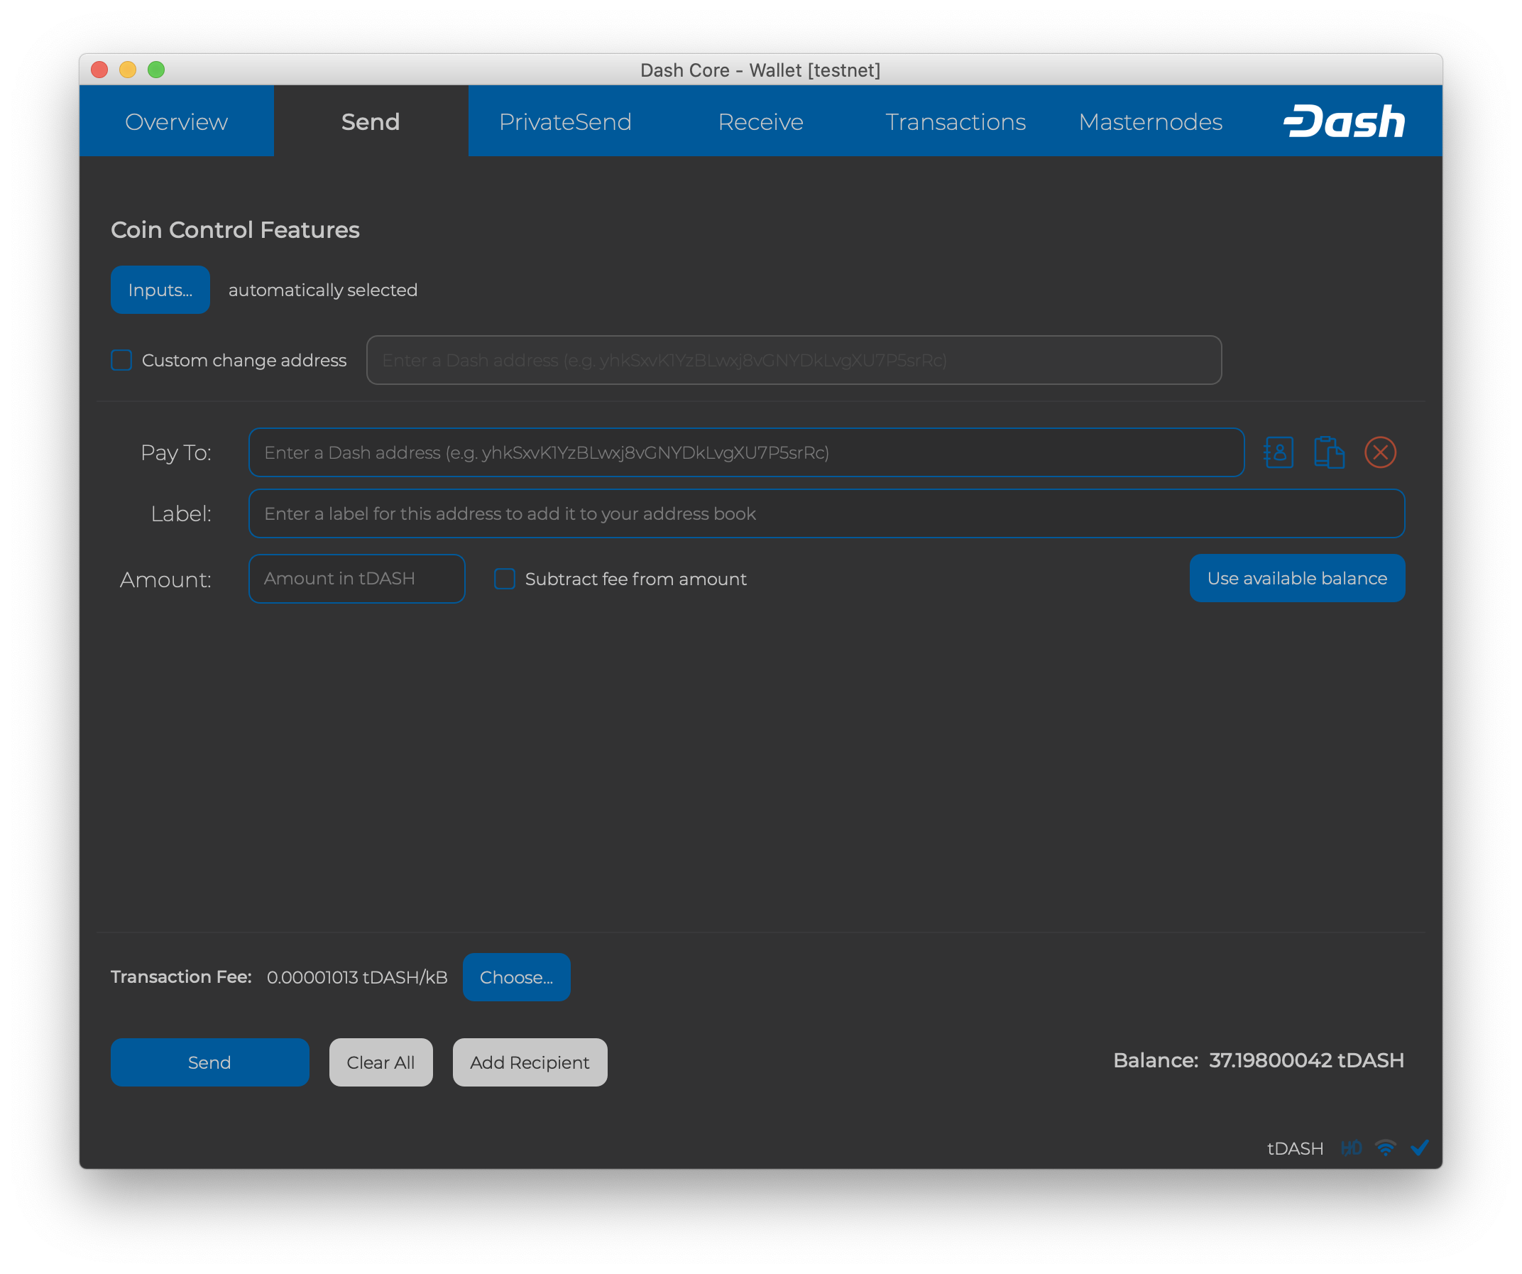This screenshot has height=1274, width=1522.
Task: Click the Dash logo
Action: 1344,121
